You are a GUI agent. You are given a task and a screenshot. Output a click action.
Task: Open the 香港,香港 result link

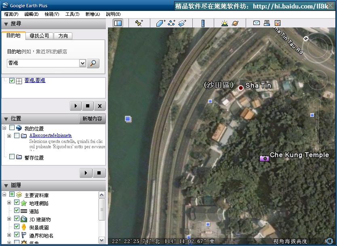tap(35, 80)
